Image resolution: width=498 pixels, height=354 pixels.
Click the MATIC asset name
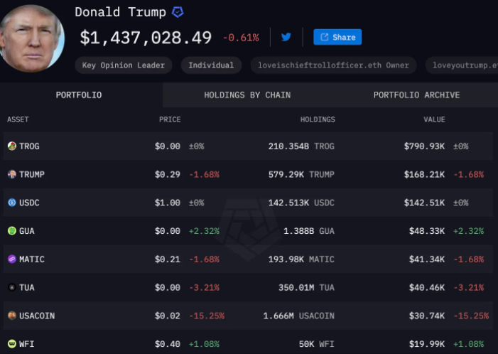click(32, 259)
